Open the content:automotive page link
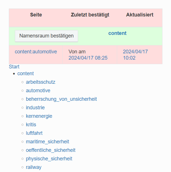Screen dimensions: 171x172 [x=36, y=52]
